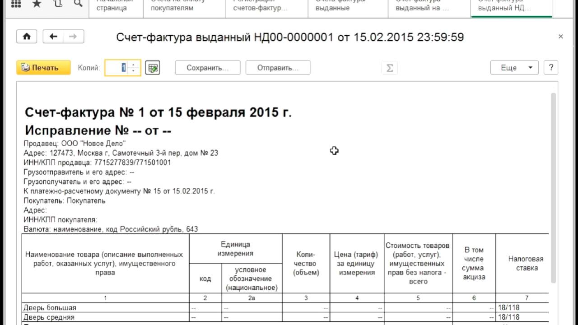Image resolution: width=578 pixels, height=325 pixels.
Task: Open the Еще dropdown menu
Action: 514,68
